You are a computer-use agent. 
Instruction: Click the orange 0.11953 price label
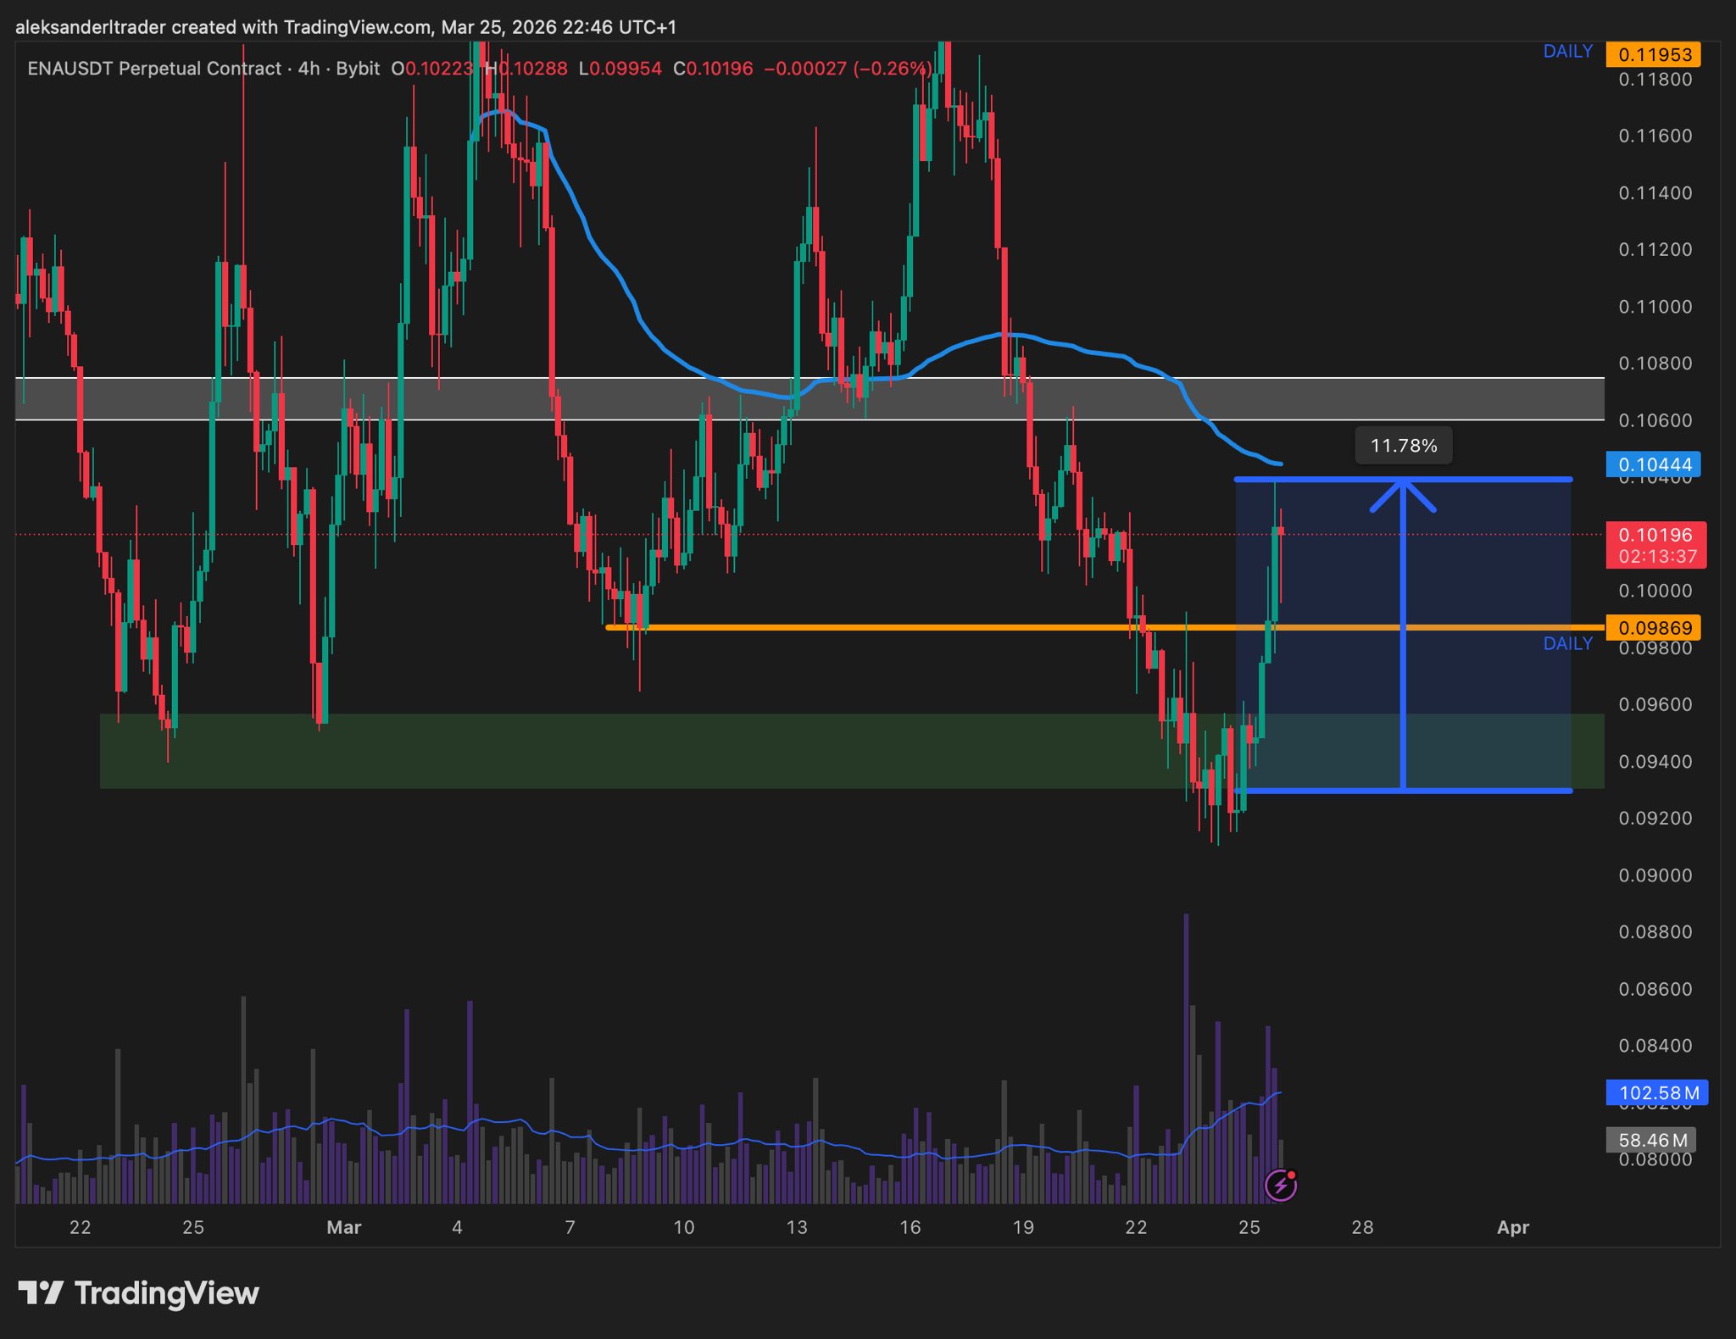click(x=1654, y=54)
